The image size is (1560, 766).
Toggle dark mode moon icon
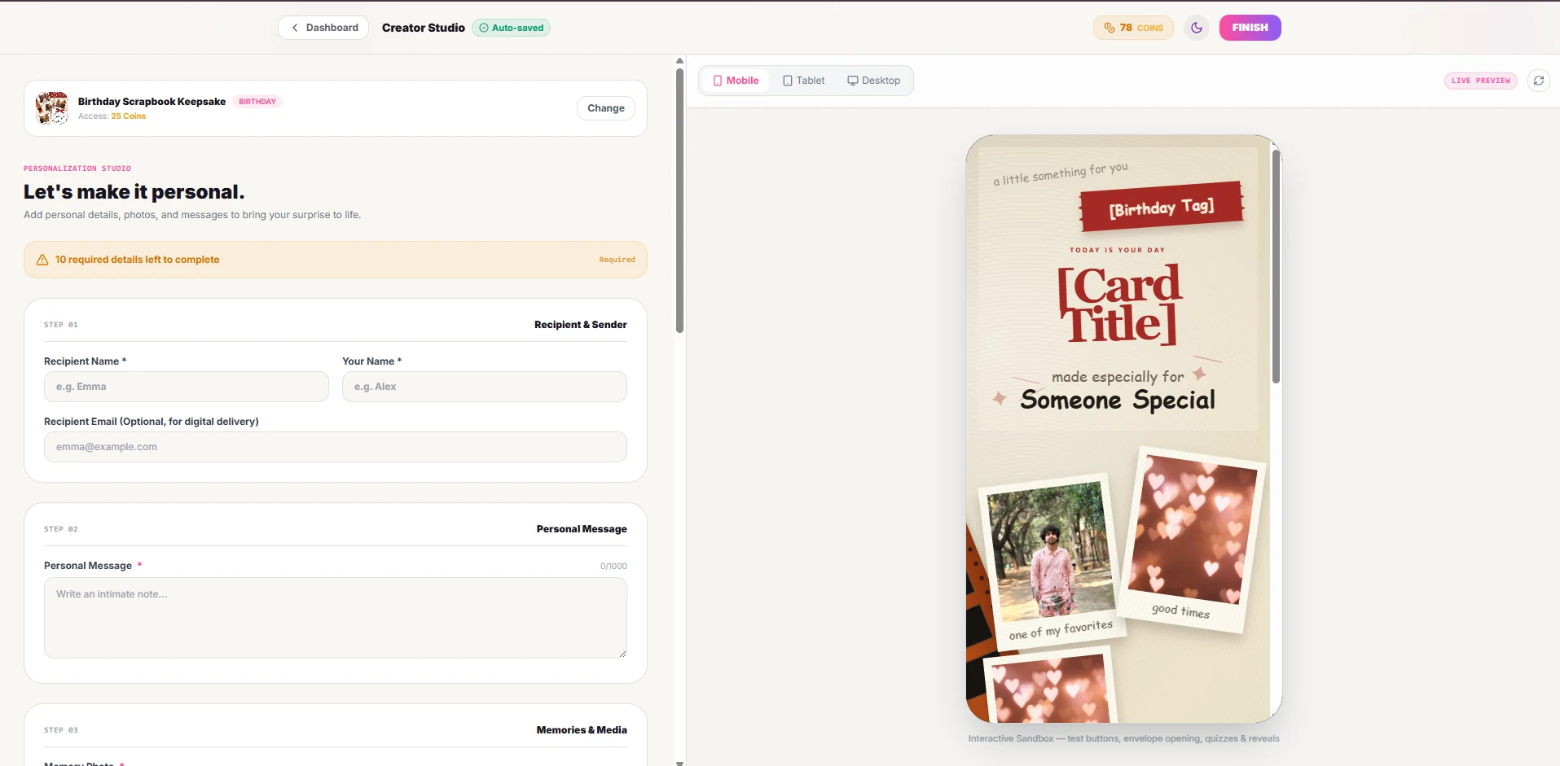click(1197, 28)
